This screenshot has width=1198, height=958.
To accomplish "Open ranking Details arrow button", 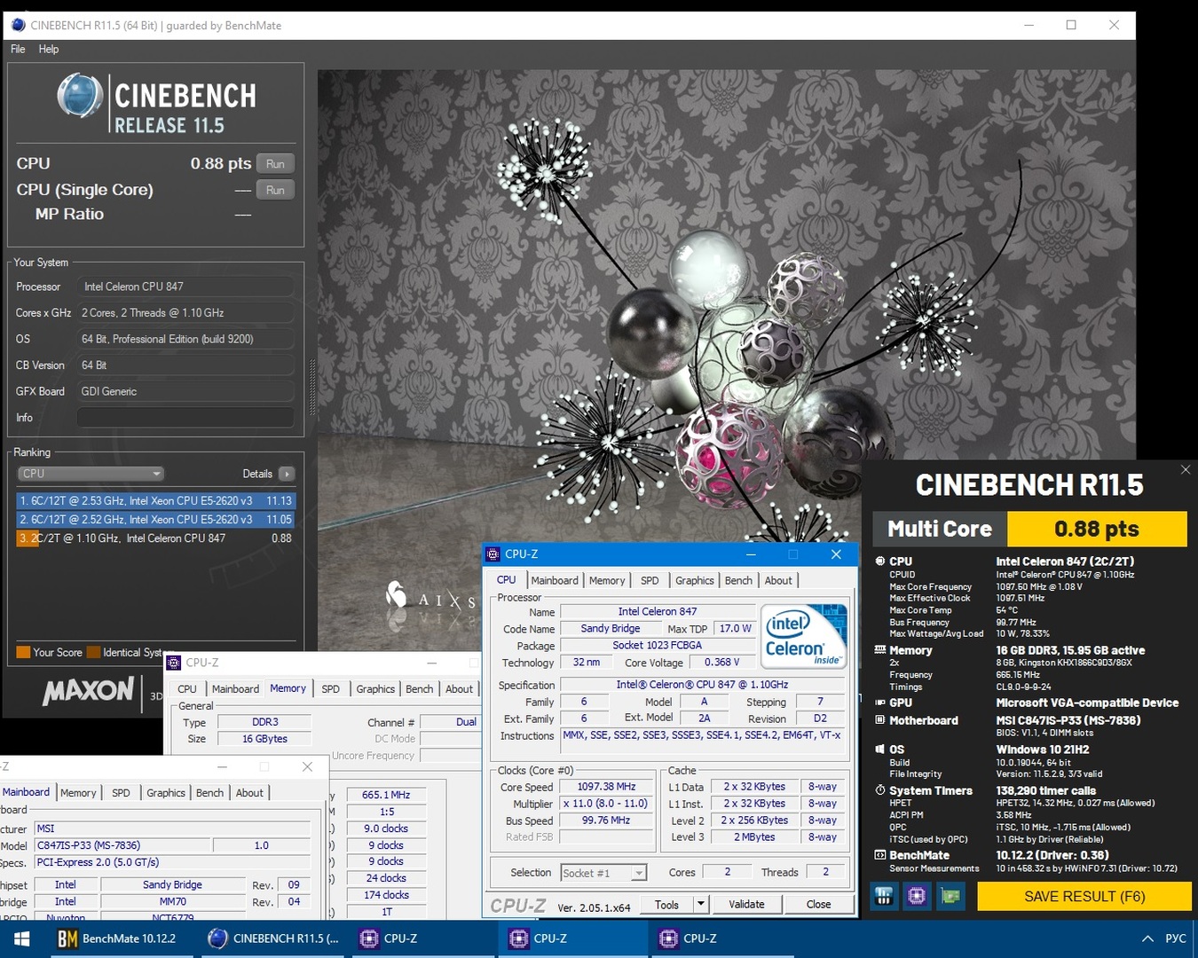I will click(286, 474).
